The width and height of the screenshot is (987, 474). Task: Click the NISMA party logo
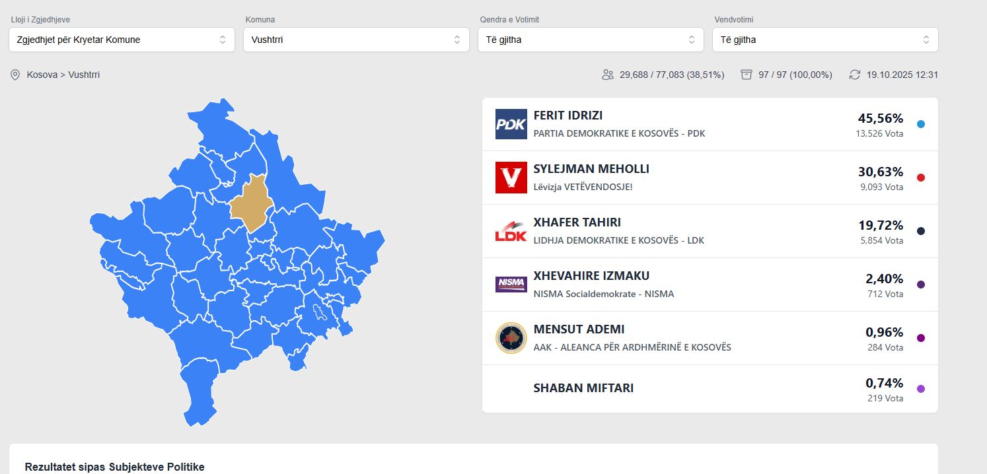tap(511, 285)
